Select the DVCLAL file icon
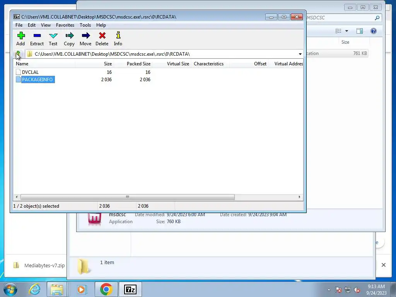396x297 pixels. coord(18,72)
